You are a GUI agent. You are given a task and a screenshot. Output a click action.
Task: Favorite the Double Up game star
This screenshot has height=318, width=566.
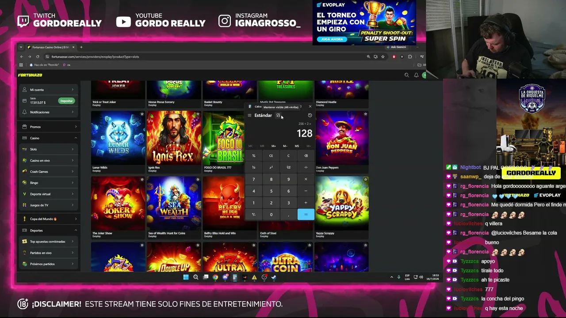click(x=198, y=245)
